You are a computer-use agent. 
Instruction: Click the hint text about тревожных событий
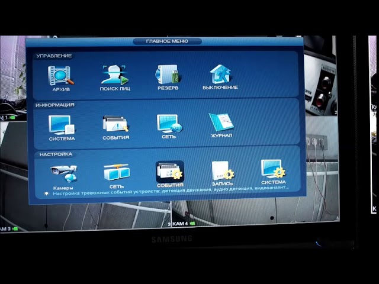[x=171, y=190]
